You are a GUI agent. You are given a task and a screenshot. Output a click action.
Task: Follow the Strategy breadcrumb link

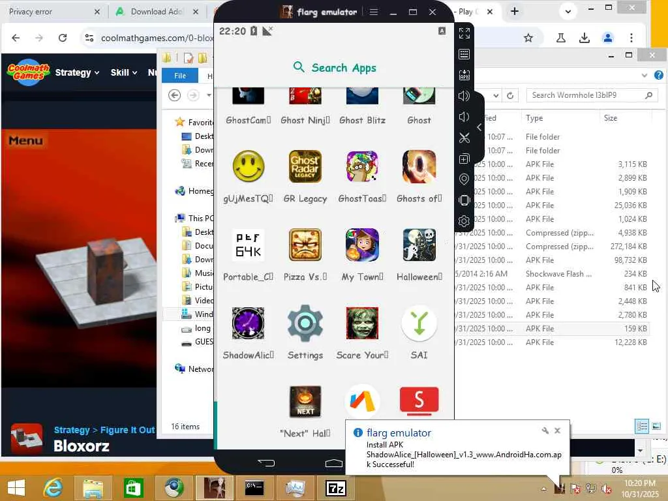click(x=72, y=430)
